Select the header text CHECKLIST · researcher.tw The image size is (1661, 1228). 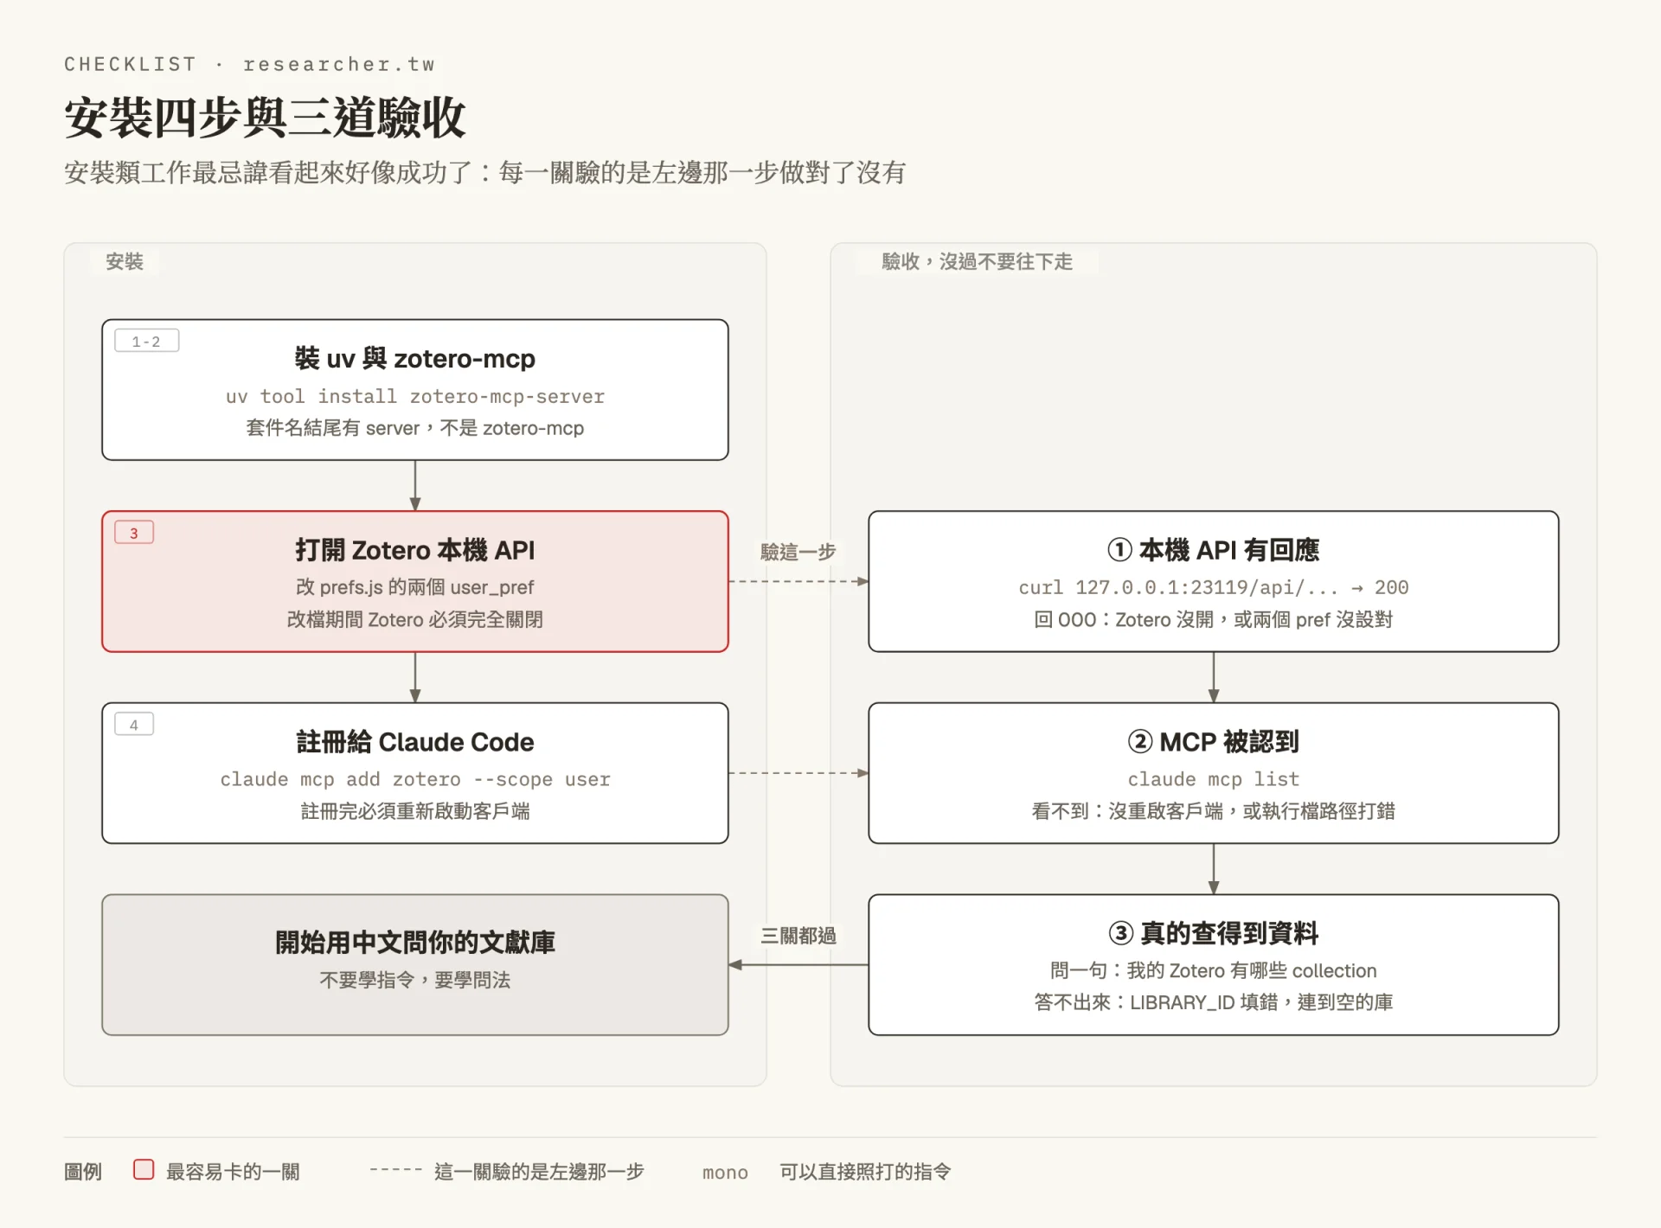click(x=249, y=64)
